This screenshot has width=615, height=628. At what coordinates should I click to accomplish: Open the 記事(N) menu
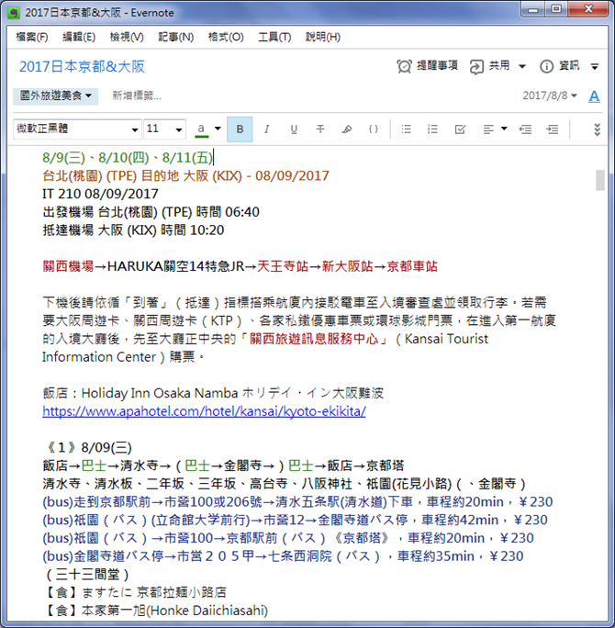[175, 38]
